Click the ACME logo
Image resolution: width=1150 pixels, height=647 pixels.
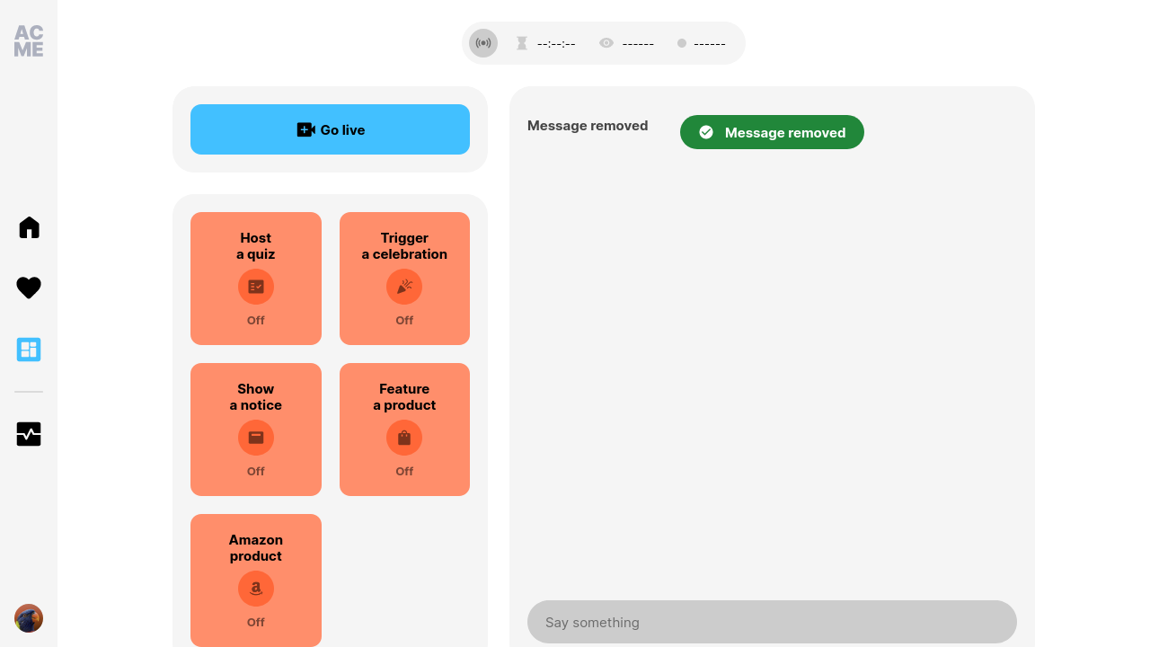pyautogui.click(x=29, y=41)
